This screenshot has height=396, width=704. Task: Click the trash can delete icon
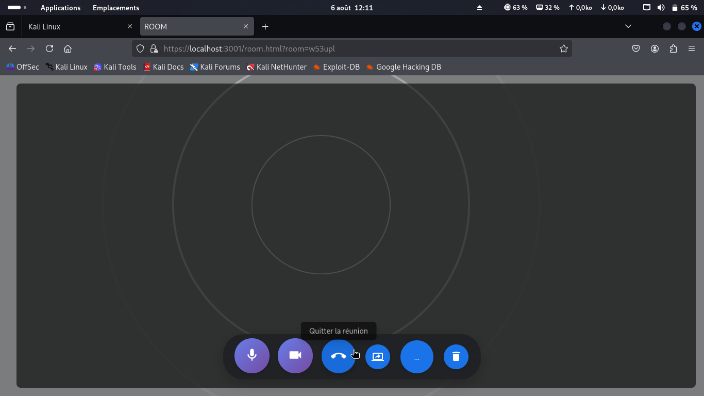click(x=456, y=356)
